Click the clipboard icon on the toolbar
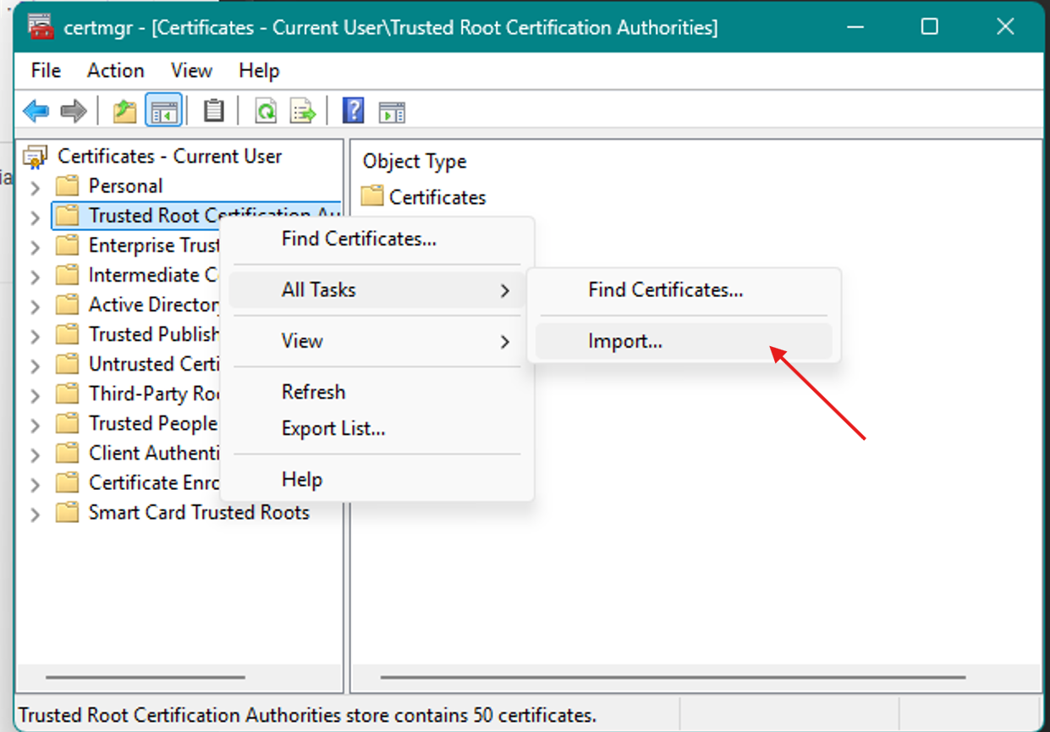 click(213, 110)
